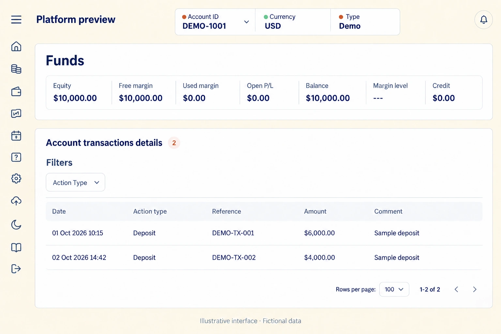Click the 1-2 of 2 page indicator

[x=430, y=289]
